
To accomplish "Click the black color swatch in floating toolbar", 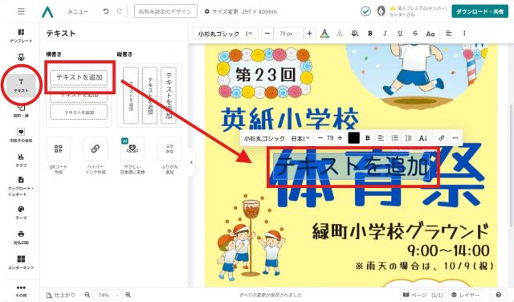I will (353, 138).
